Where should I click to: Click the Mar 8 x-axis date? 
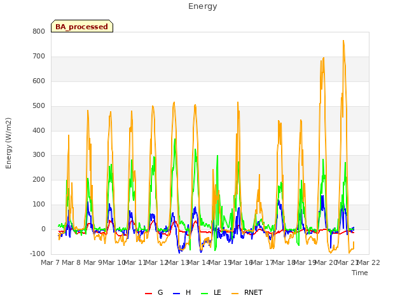[x=71, y=262]
